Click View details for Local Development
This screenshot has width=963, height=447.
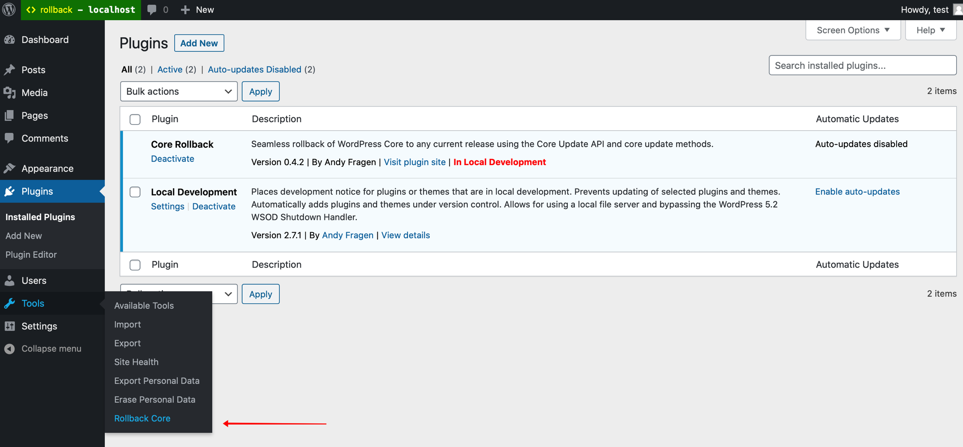405,235
